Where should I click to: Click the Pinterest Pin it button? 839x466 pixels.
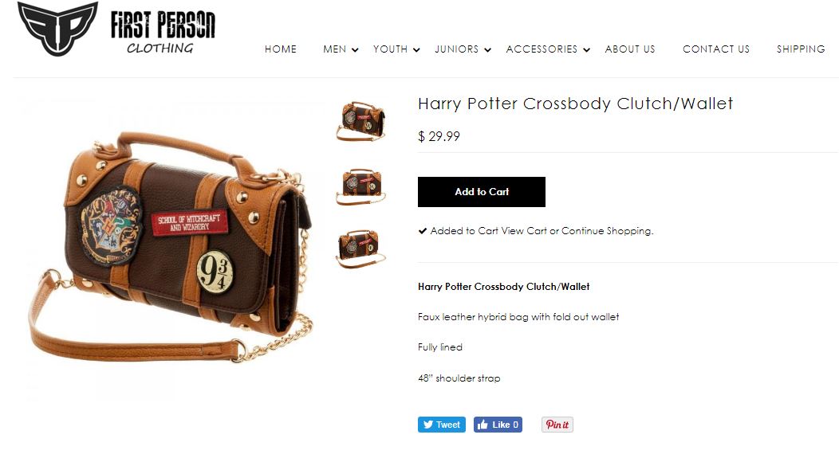coord(557,425)
